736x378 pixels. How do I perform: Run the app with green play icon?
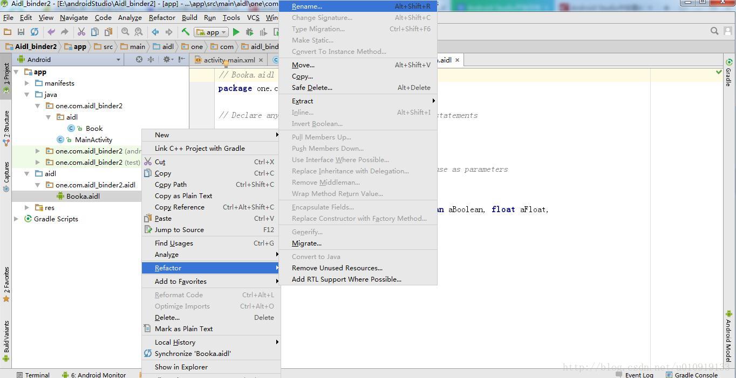pyautogui.click(x=236, y=32)
